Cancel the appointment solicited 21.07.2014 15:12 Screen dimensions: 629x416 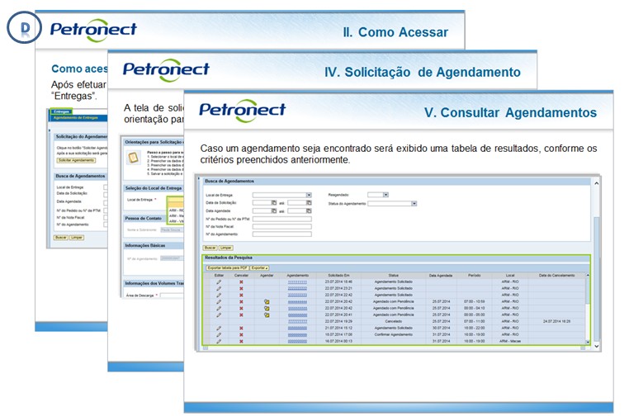(241, 329)
